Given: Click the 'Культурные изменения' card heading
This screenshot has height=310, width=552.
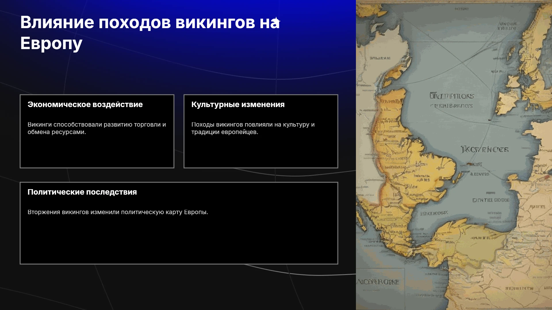Looking at the screenshot, I should point(238,104).
